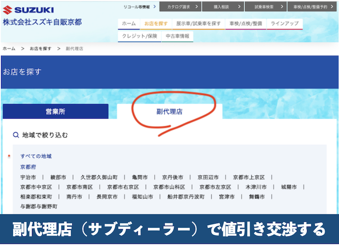This screenshot has width=339, height=245.
Task: Click the 購入相談 button
Action: coord(223,7)
